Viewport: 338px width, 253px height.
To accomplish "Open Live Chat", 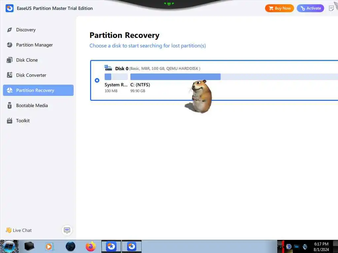I will 22,230.
